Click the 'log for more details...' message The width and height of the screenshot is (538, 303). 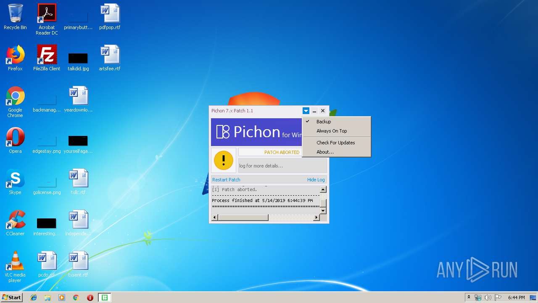coord(261,166)
